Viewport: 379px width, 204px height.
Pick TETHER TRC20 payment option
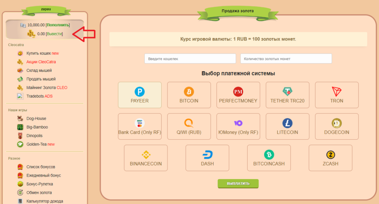point(287,95)
